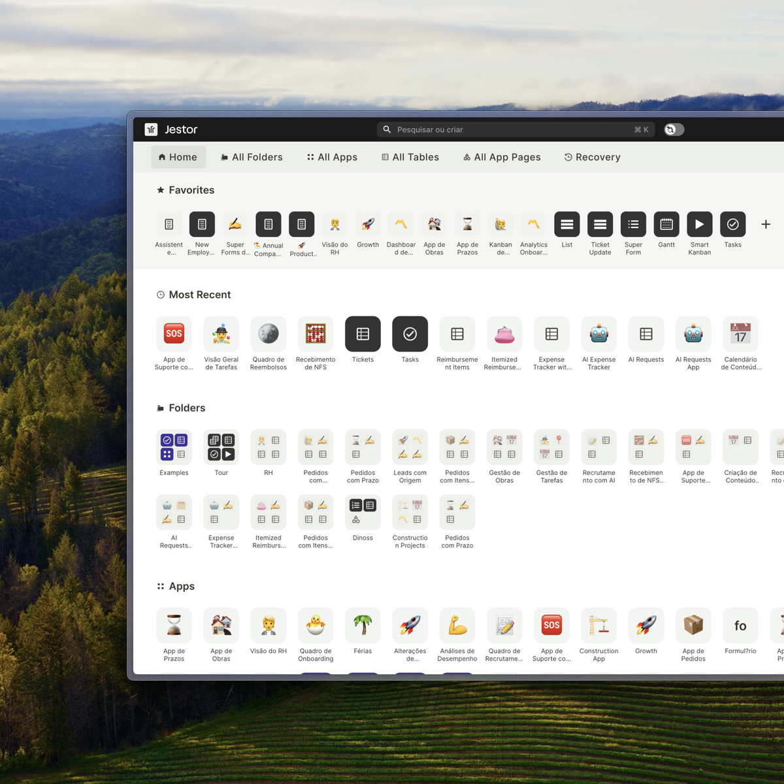
Task: Open the Recovery section
Action: [591, 157]
